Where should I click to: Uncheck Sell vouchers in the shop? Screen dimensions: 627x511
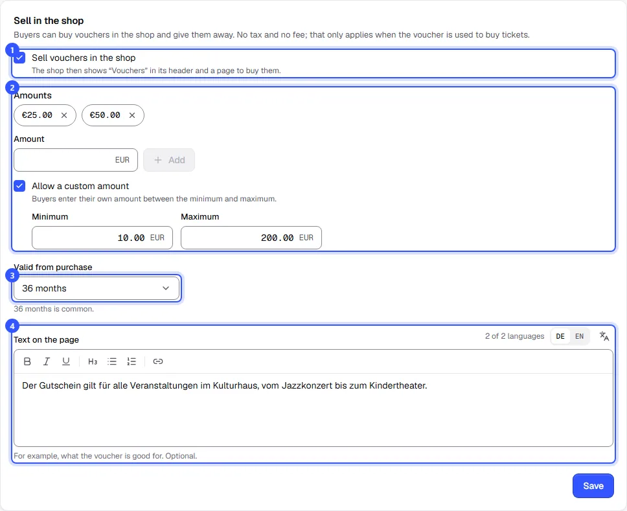tap(19, 58)
